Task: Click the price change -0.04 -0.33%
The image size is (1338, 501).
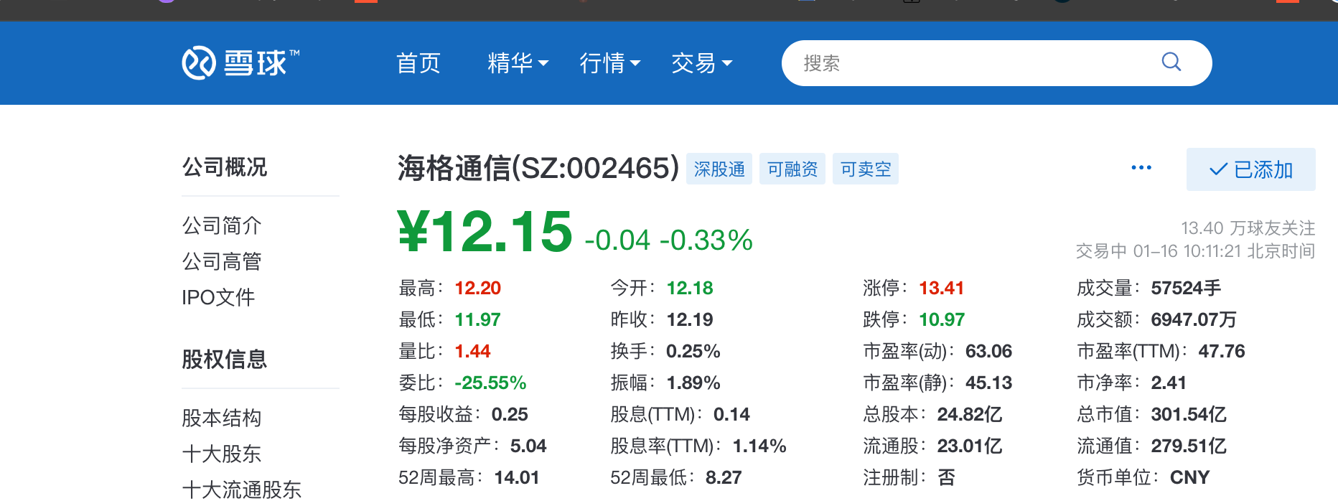Action: (669, 240)
